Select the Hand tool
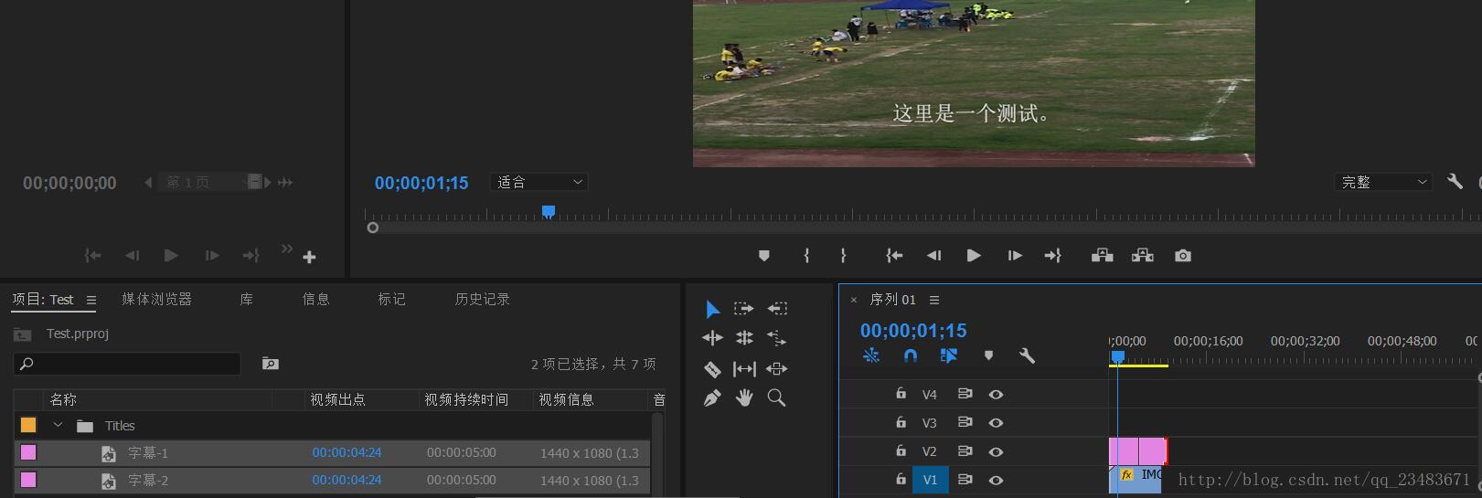Screen dimensions: 1482x498 (744, 397)
